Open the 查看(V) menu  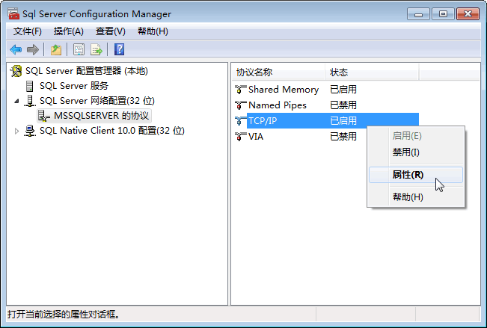pos(110,31)
